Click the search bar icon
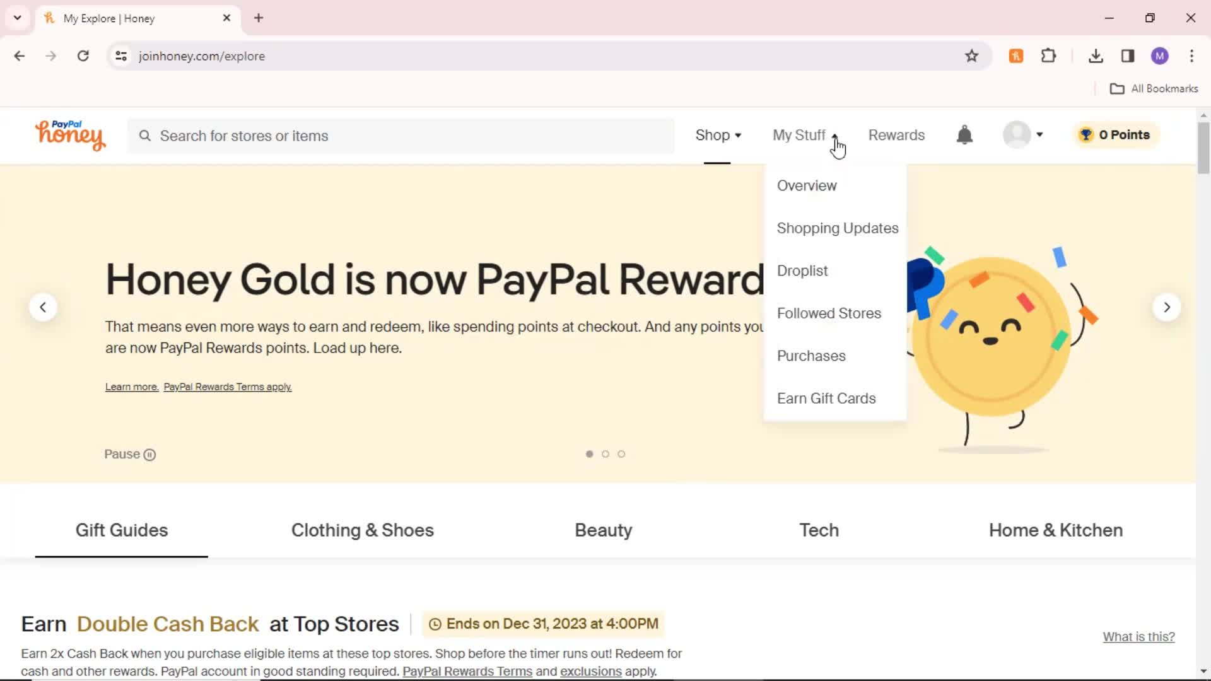Image resolution: width=1211 pixels, height=681 pixels. pos(144,136)
